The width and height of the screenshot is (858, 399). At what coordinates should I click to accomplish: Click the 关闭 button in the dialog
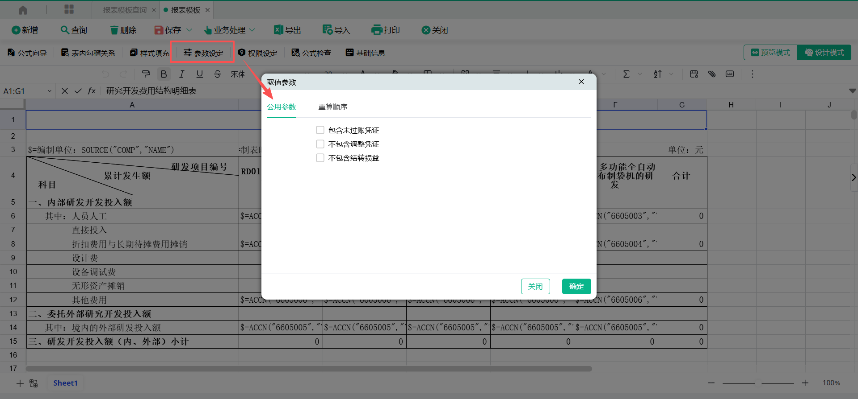[535, 286]
